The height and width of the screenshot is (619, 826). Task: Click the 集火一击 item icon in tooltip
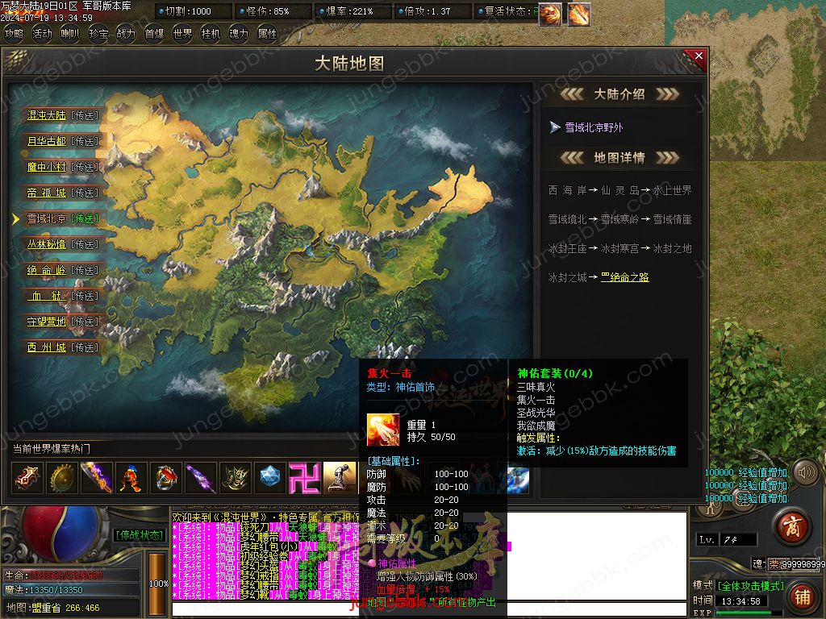(x=383, y=430)
